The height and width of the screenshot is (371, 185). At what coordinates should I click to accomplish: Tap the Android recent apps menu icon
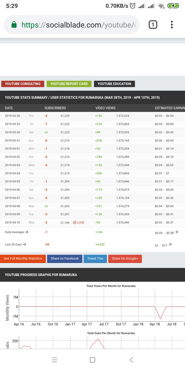55,360
